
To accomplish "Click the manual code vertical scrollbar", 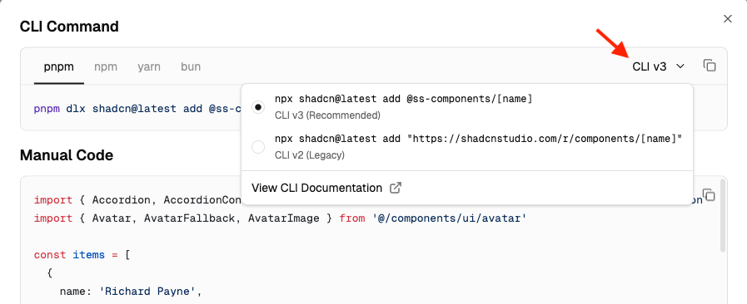I will [x=723, y=215].
